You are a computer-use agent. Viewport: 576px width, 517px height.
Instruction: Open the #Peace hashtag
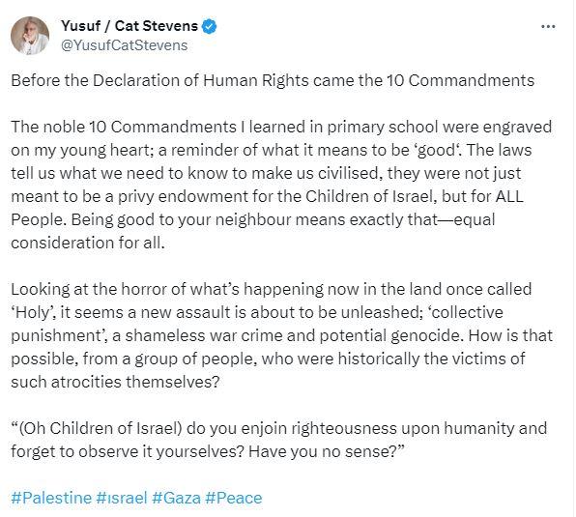(x=234, y=498)
